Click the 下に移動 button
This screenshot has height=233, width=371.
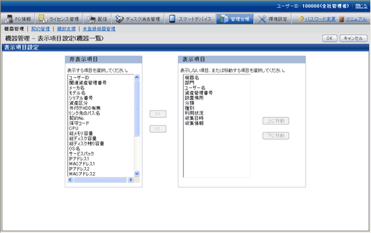tap(276, 135)
